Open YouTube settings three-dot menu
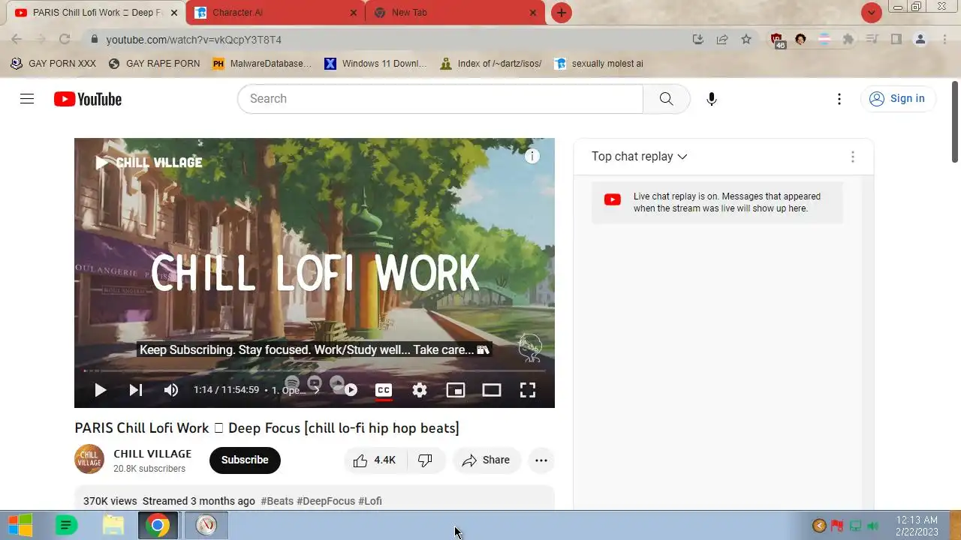The image size is (961, 540). click(x=839, y=98)
